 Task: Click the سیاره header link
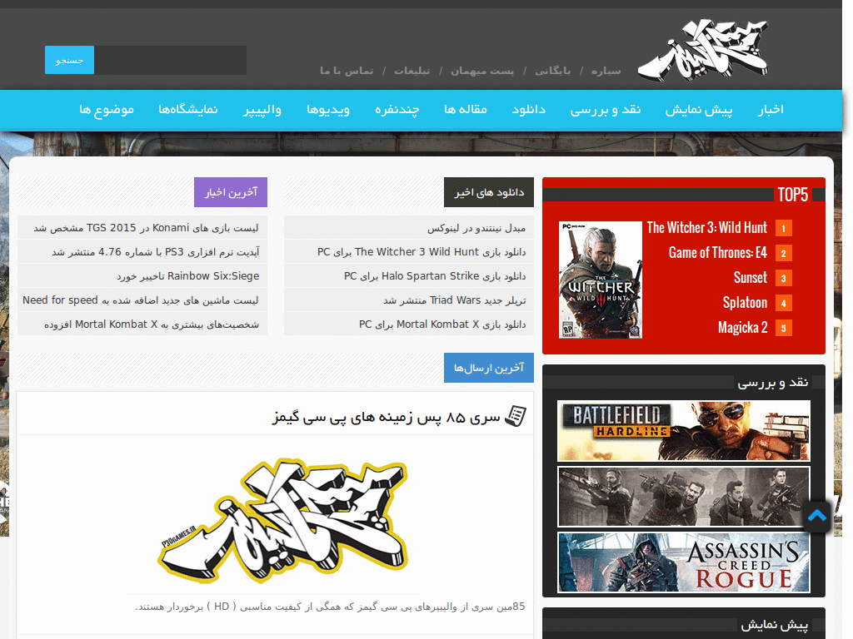coord(606,71)
